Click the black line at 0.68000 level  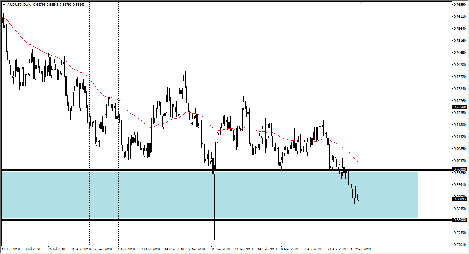(146, 219)
